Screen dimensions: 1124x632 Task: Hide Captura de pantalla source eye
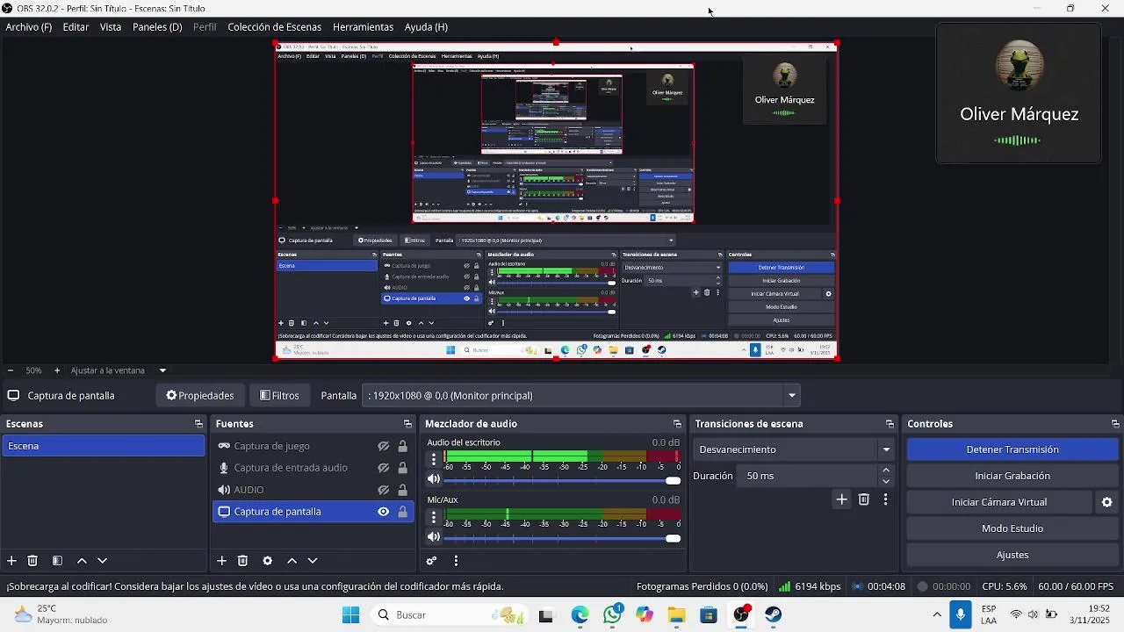(384, 512)
